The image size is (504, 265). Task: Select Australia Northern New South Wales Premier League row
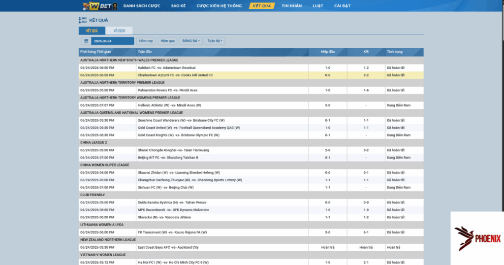pyautogui.click(x=251, y=60)
